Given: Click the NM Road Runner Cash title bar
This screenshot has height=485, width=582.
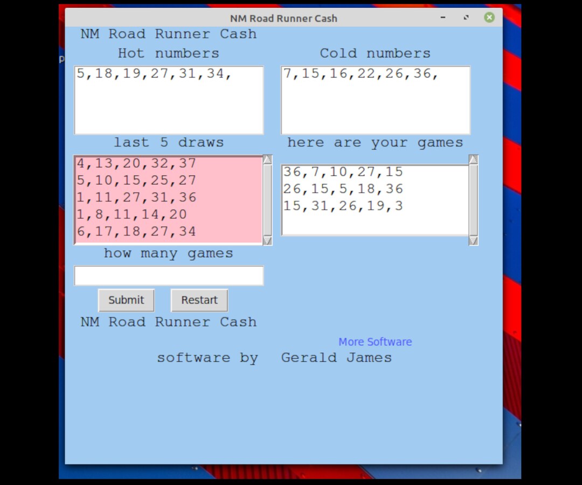Looking at the screenshot, I should (284, 18).
